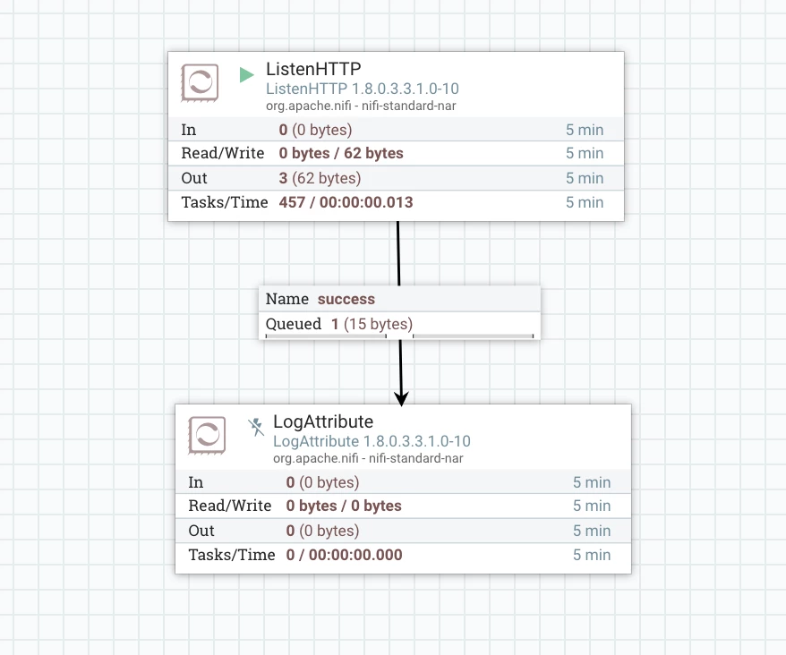Click LogAttribute's In value 0 (0 bytes)
786x655 pixels.
pos(322,482)
